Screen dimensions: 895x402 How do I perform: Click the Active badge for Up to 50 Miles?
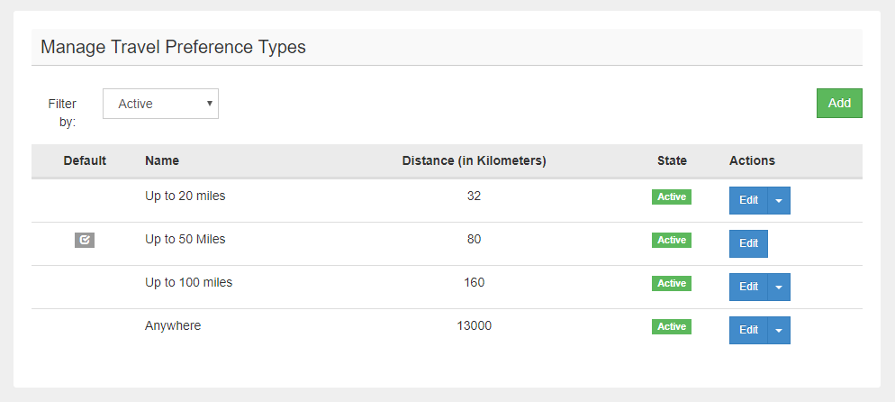coord(672,241)
